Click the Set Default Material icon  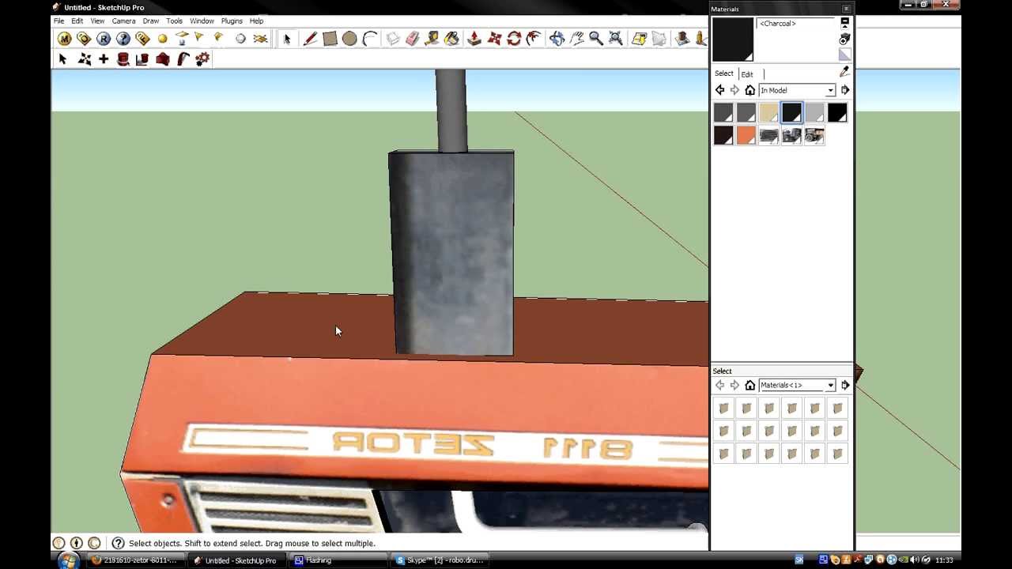844,55
